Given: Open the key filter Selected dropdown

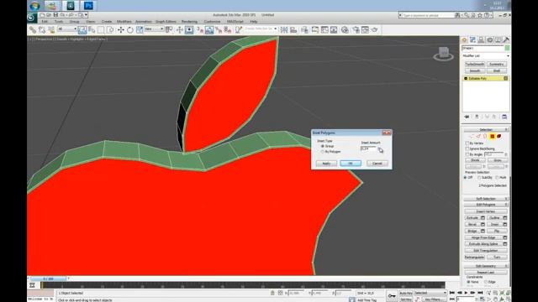Looking at the screenshot, I should pos(430,293).
